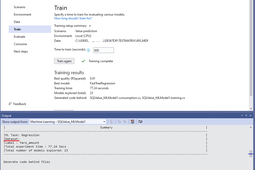Click the Feedback link

pos(20,104)
